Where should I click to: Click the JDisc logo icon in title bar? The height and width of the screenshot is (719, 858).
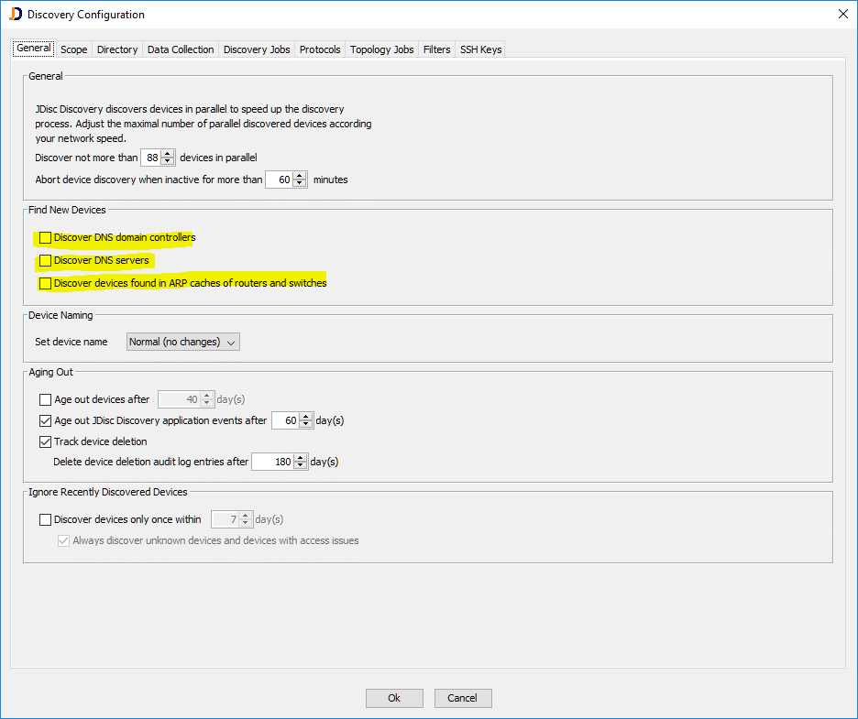16,15
